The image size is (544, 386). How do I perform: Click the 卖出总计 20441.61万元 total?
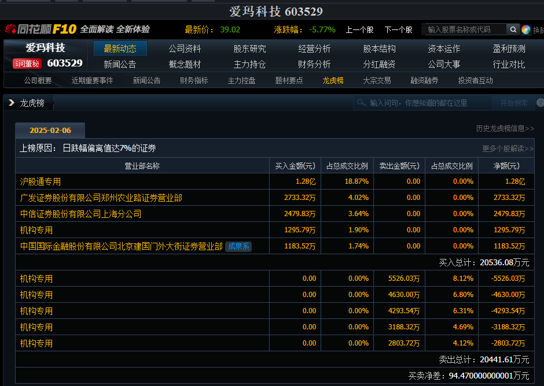click(x=484, y=359)
